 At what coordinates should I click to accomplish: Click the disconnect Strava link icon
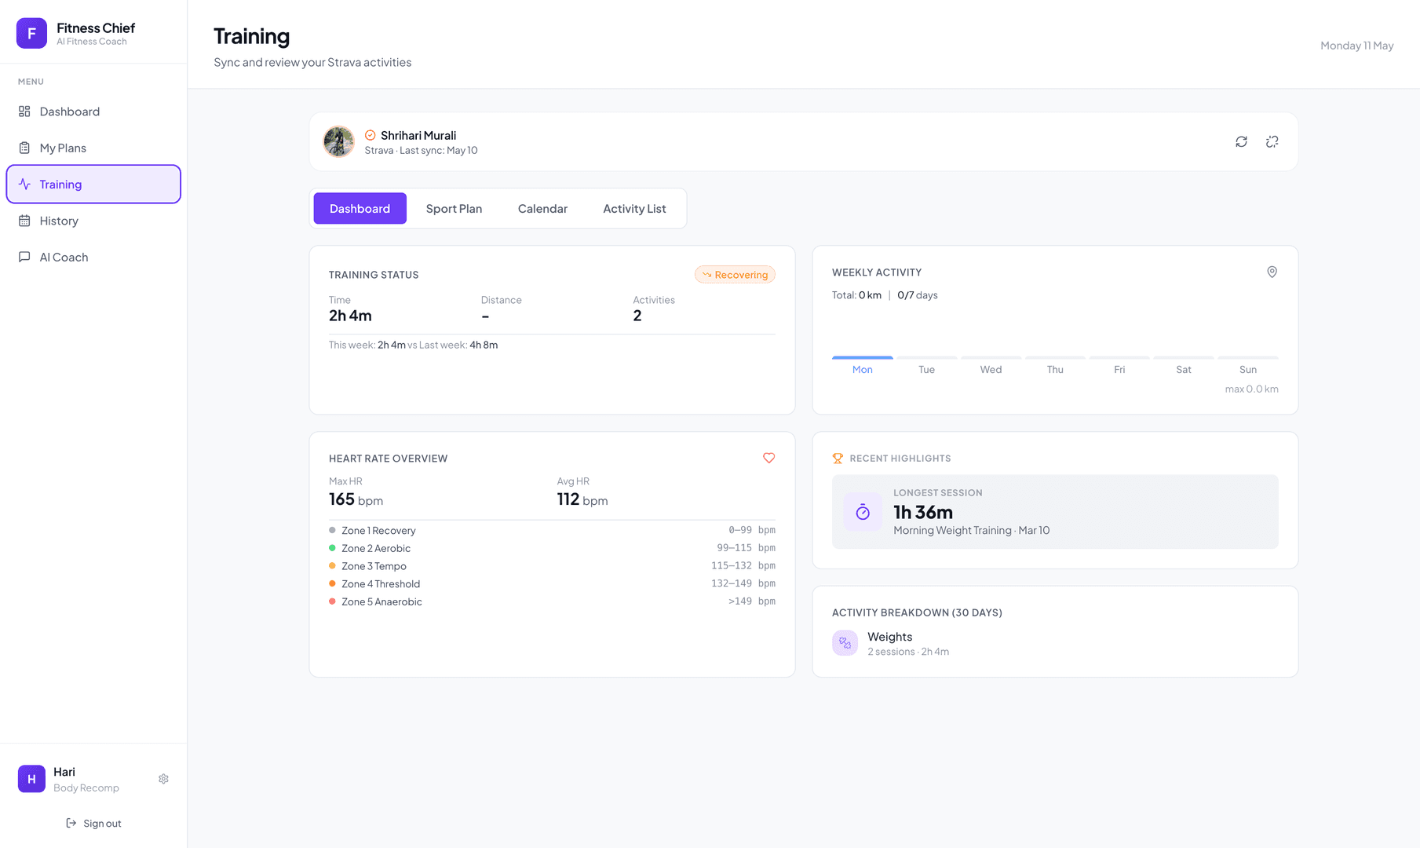pyautogui.click(x=1272, y=141)
